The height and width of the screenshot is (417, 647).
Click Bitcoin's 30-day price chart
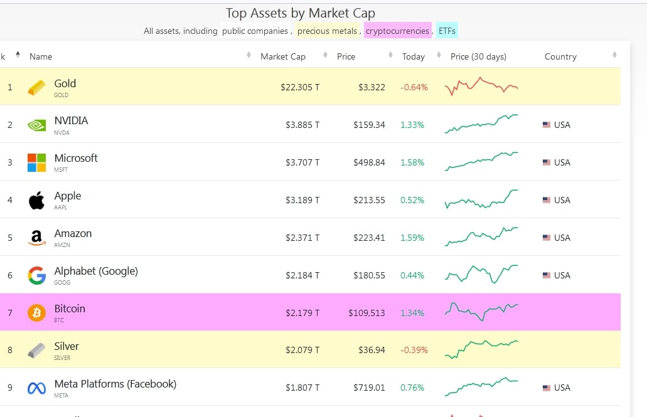pyautogui.click(x=481, y=312)
